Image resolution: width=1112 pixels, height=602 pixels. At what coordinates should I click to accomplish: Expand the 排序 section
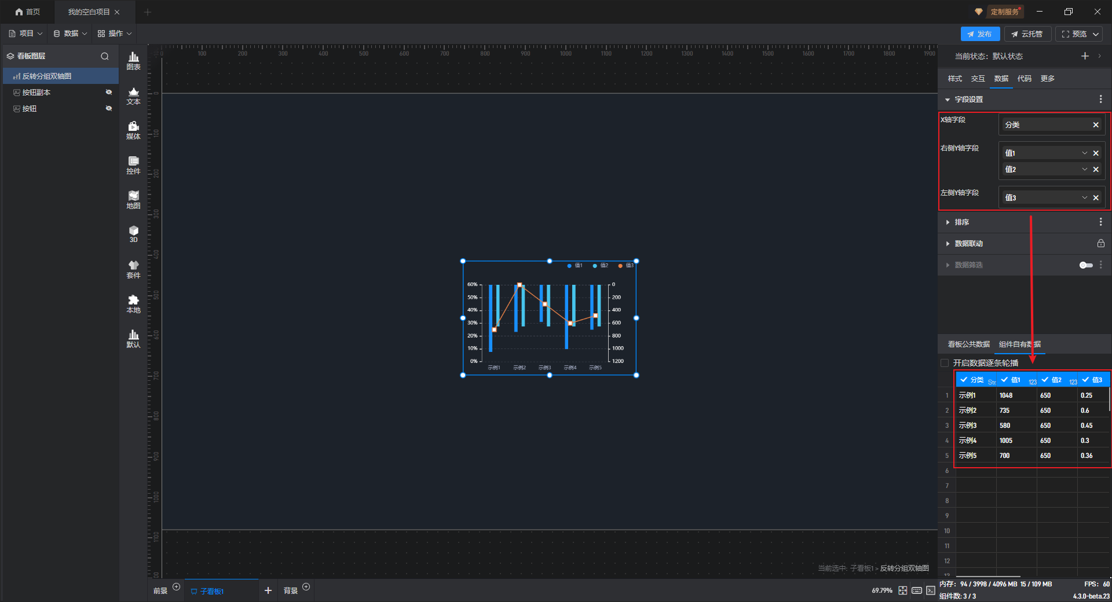(x=948, y=222)
